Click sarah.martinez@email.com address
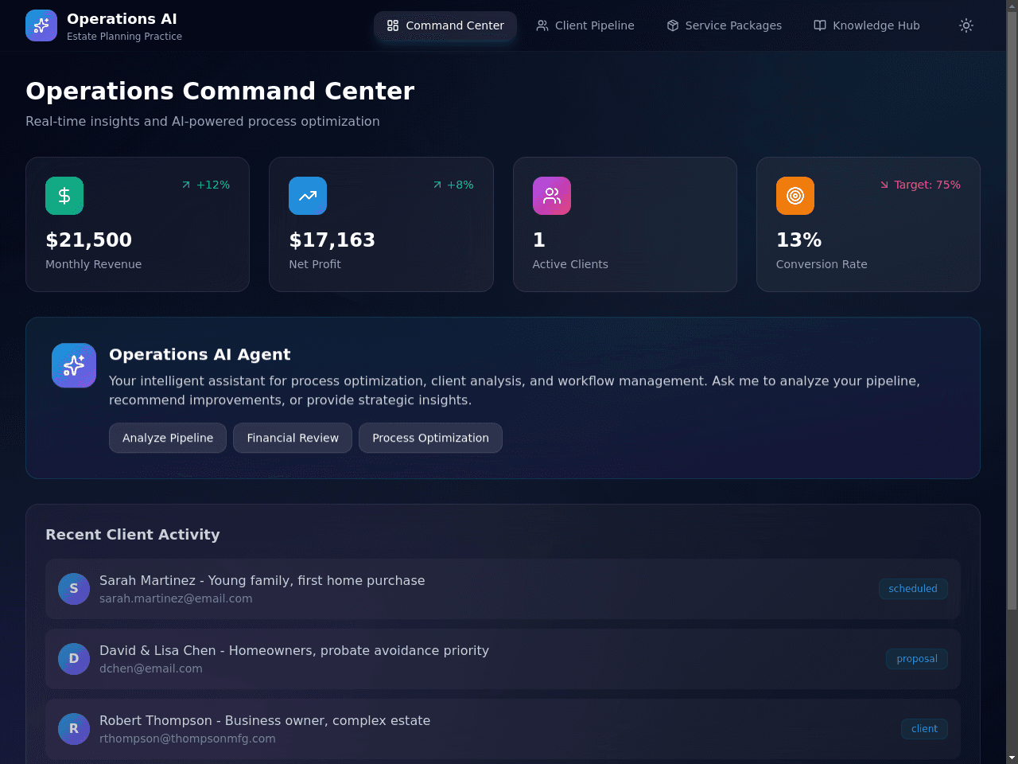This screenshot has width=1018, height=764. pyautogui.click(x=176, y=598)
